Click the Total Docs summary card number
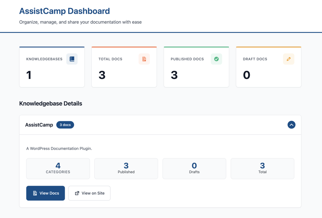 point(102,75)
